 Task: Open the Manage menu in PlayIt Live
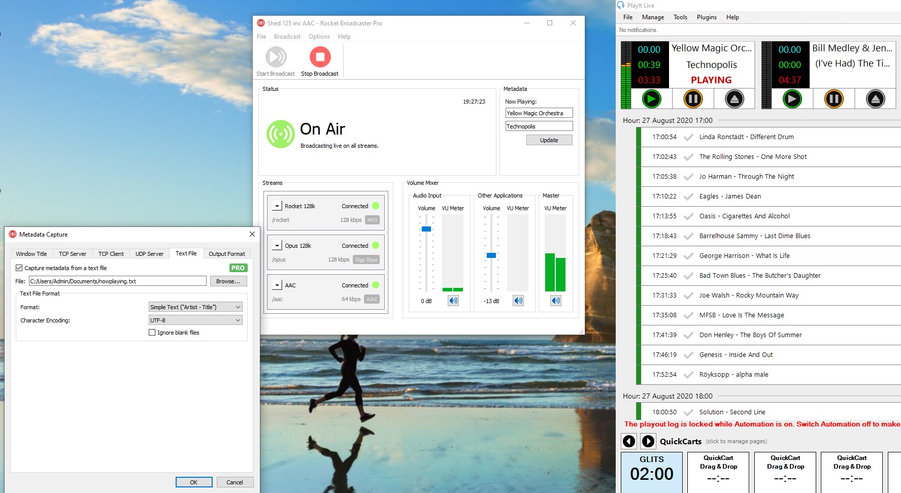(653, 17)
